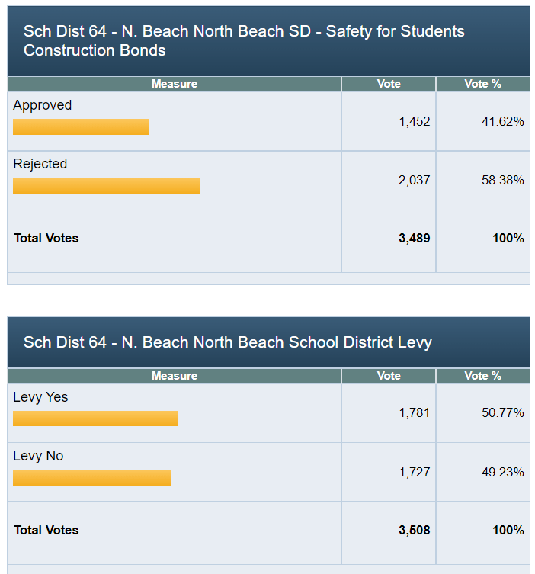Click the Vote column header in levy table
Image resolution: width=535 pixels, height=574 pixels.
(x=389, y=376)
